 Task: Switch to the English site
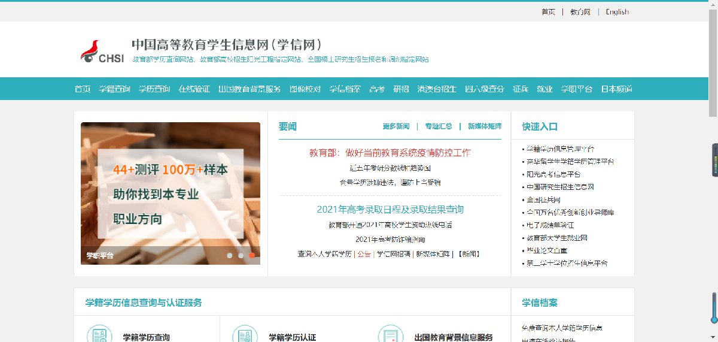pos(617,12)
